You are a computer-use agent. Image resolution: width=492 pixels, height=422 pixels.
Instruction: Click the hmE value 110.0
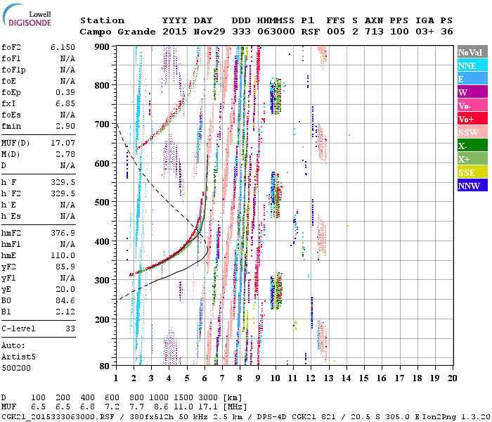click(x=63, y=255)
